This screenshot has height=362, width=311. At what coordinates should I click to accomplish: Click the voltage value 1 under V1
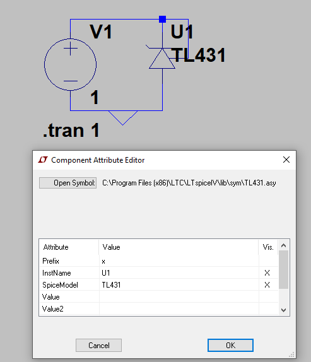point(95,97)
